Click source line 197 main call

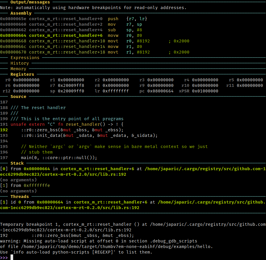(x=59, y=158)
